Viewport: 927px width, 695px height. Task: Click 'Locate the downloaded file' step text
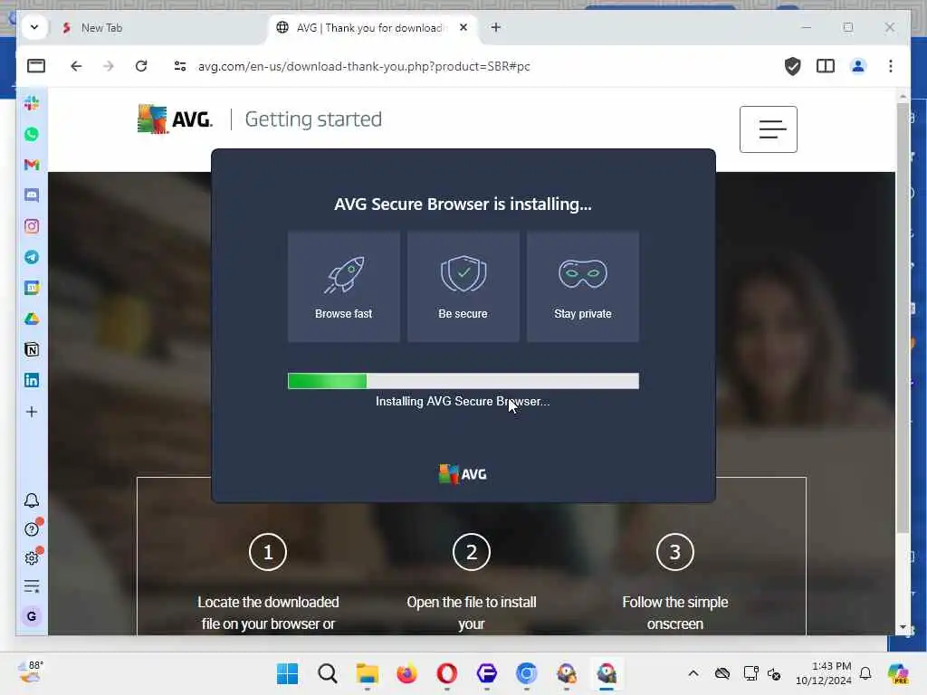coord(268,613)
